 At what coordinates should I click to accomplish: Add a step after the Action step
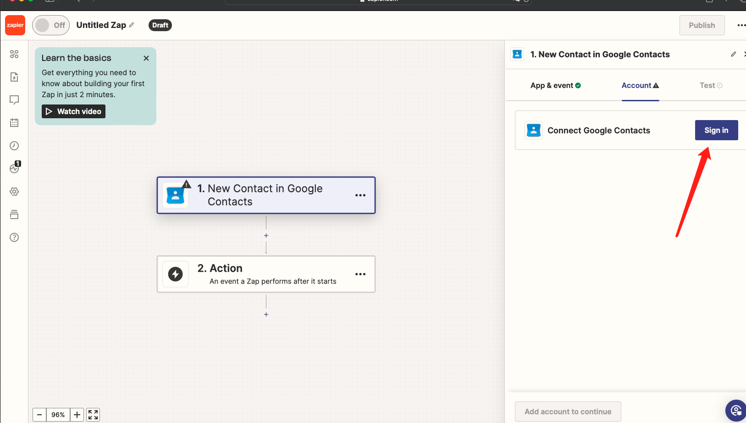tap(266, 314)
